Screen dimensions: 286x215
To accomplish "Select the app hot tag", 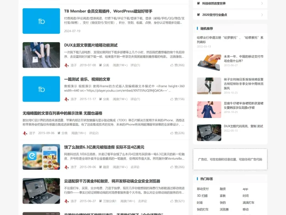I will (245, 188).
